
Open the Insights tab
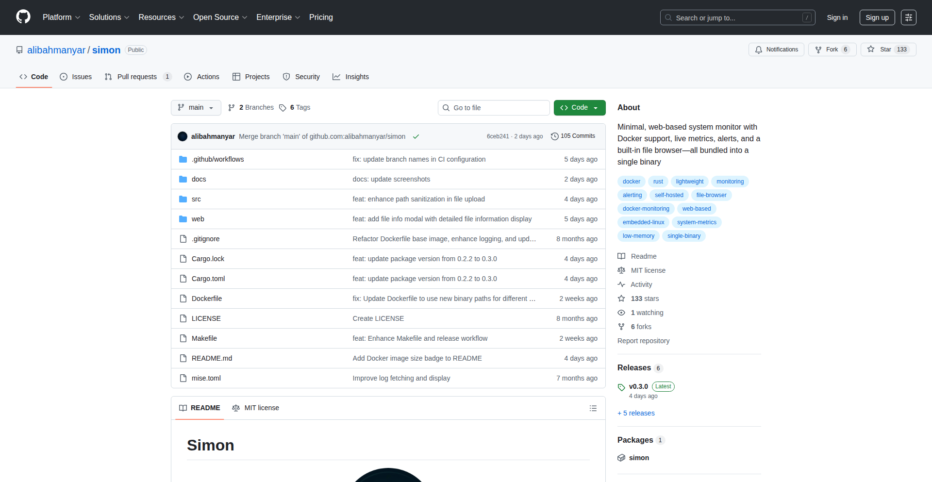[350, 76]
